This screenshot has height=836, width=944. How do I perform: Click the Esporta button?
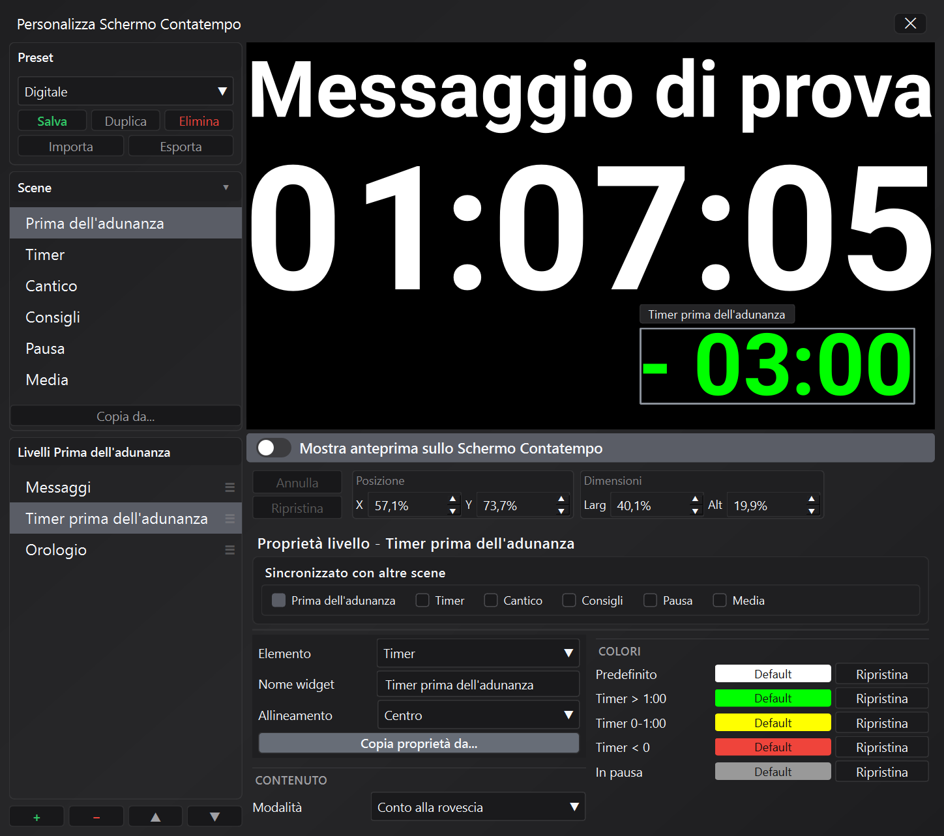[x=181, y=146]
